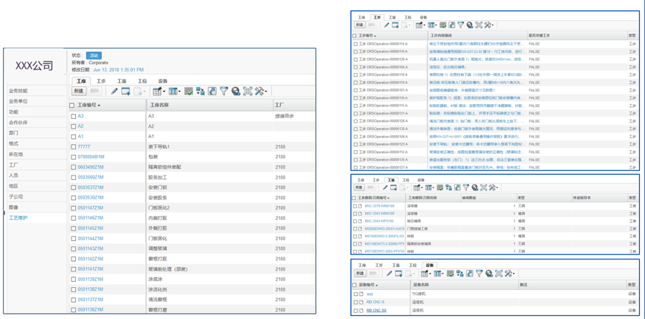Open the column view dropdown in the 设备 toolbar
Image resolution: width=645 pixels, height=319 pixels.
[439, 273]
